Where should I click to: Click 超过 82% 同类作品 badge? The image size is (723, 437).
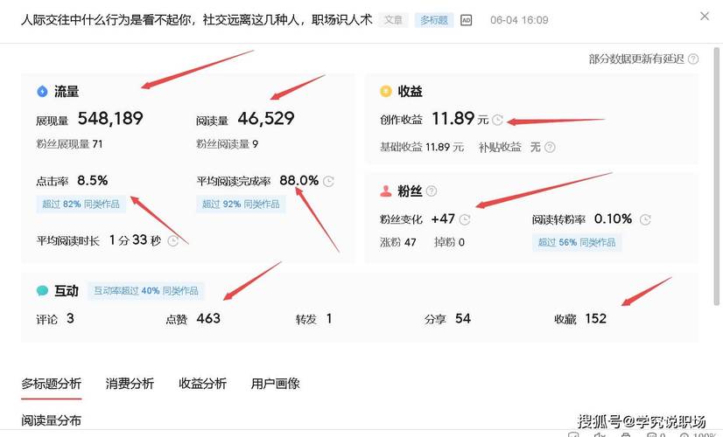(x=81, y=204)
